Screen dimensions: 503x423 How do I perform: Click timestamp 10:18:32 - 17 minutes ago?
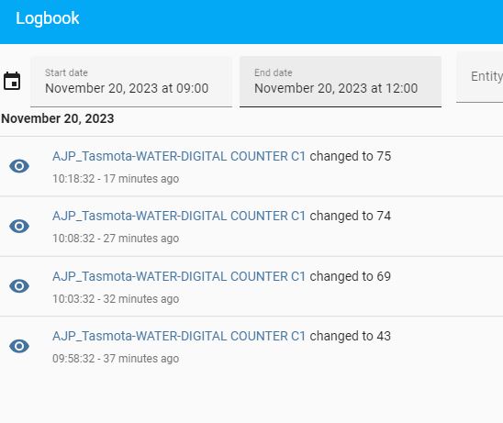pyautogui.click(x=116, y=179)
